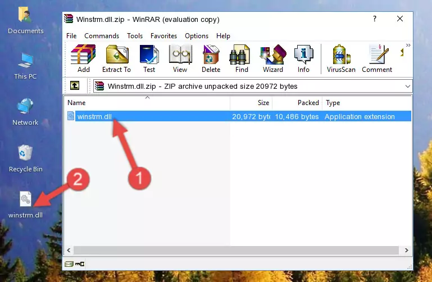This screenshot has width=432, height=282.
Task: Click the horizontal scrollbar left arrow
Action: click(x=69, y=250)
